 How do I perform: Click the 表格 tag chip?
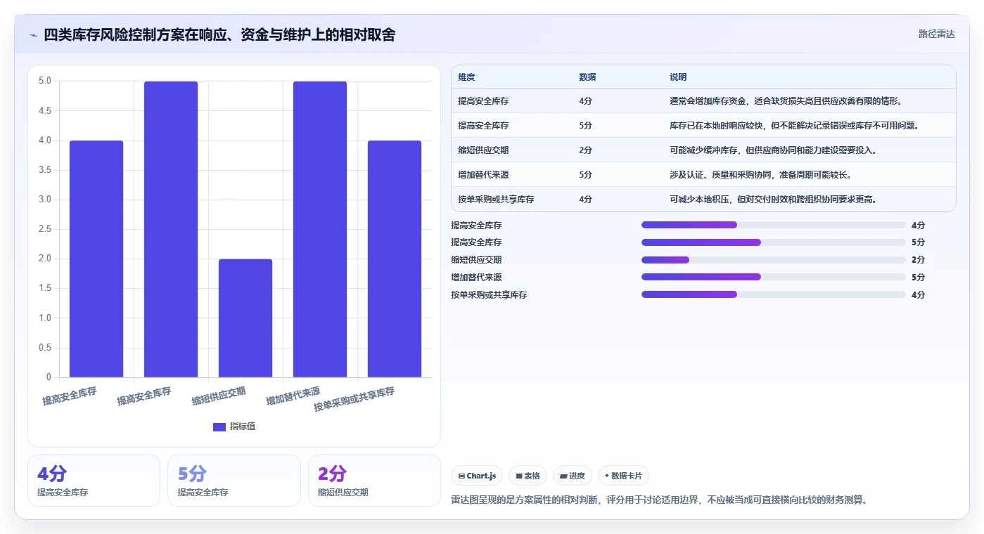pyautogui.click(x=528, y=476)
